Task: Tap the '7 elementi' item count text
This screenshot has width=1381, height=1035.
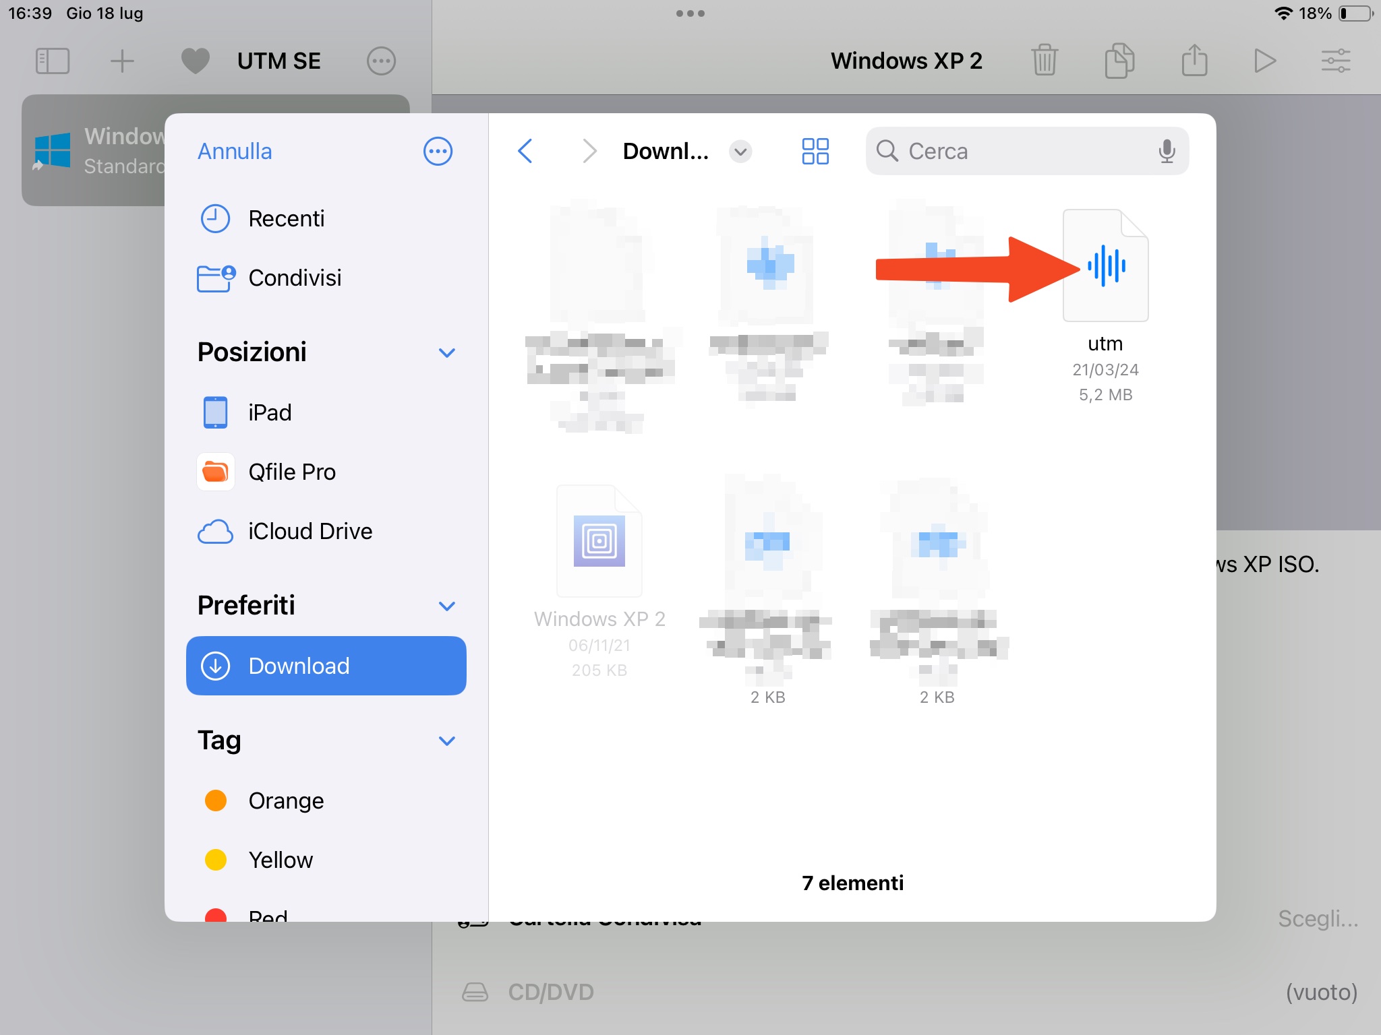Action: click(x=852, y=883)
